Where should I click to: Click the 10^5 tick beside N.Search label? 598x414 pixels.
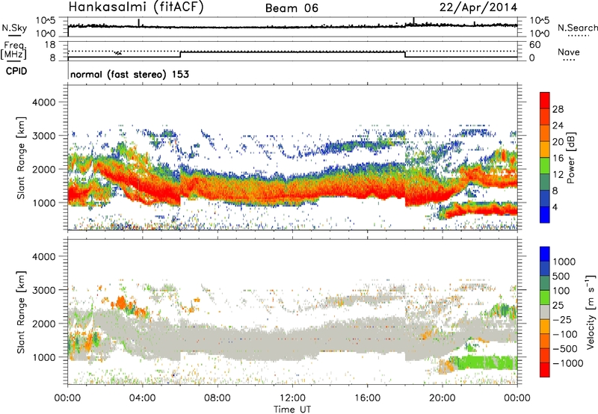pos(539,21)
